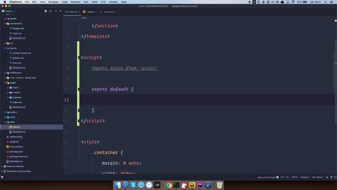Image resolution: width=337 pixels, height=190 pixels.
Task: Open Trash from the dock
Action: click(219, 185)
